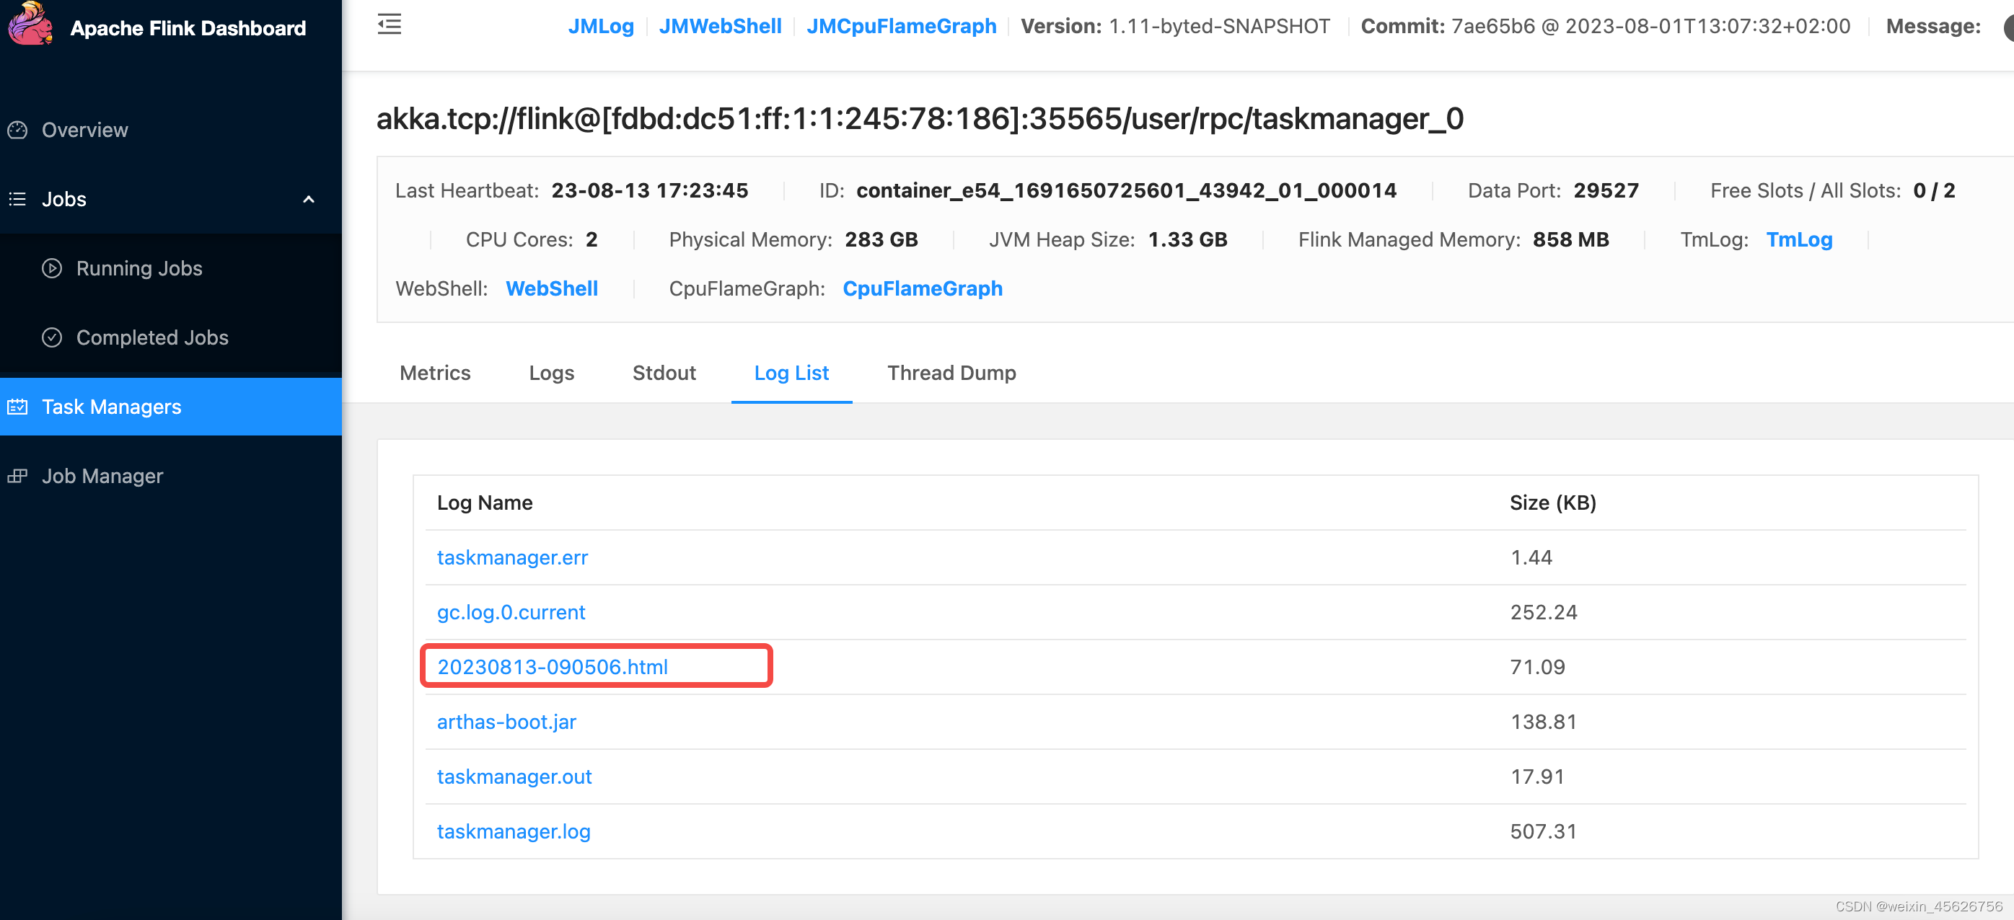2014x920 pixels.
Task: Click the Flink Managed Memory value 858 MB
Action: [1570, 240]
